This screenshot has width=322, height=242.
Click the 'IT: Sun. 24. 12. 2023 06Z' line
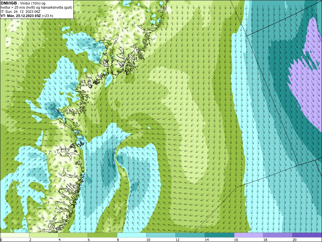[21, 12]
